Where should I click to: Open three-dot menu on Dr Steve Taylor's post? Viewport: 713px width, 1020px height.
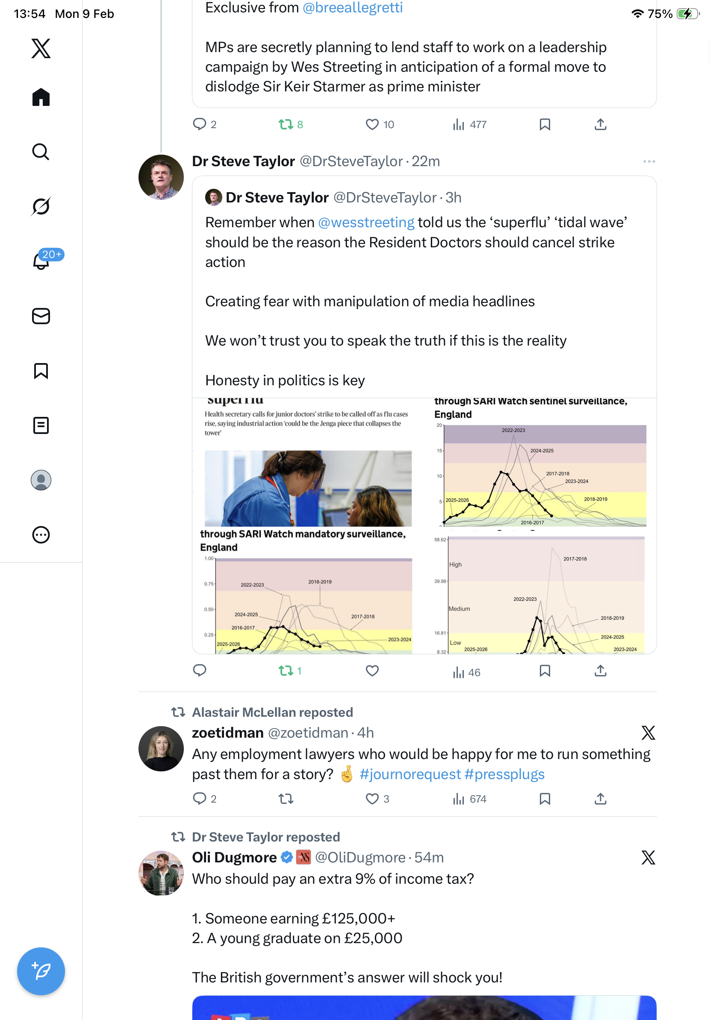coord(648,161)
